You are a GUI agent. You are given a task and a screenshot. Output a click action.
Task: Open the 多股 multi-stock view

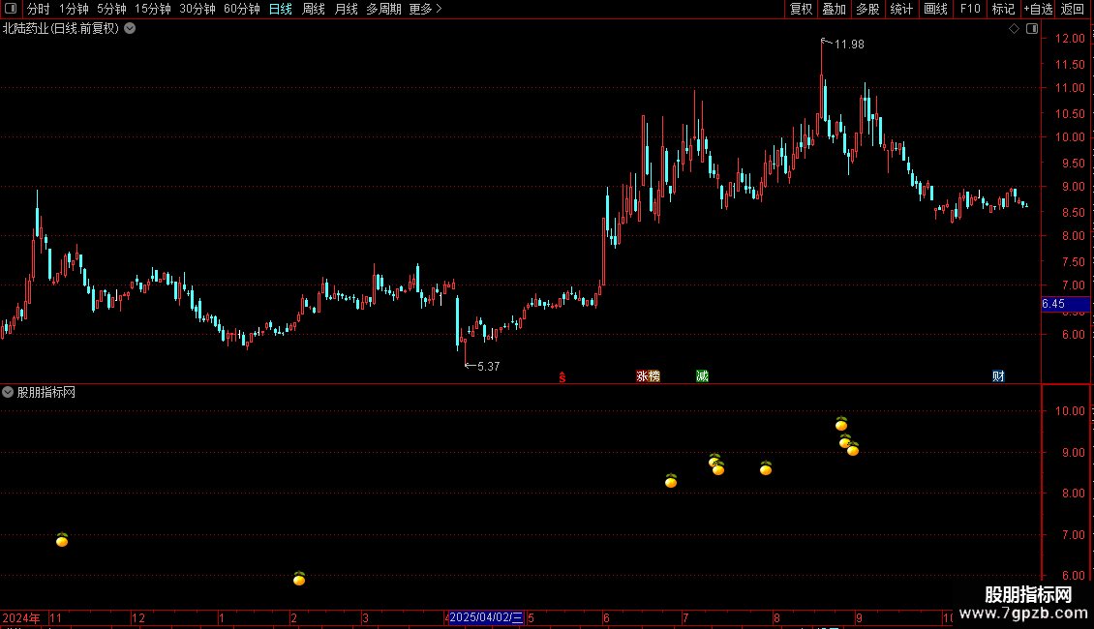click(867, 9)
